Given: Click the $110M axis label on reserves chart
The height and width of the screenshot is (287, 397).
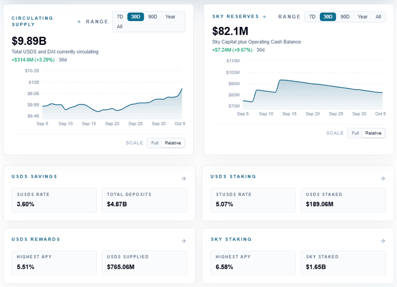Looking at the screenshot, I should click(x=233, y=61).
